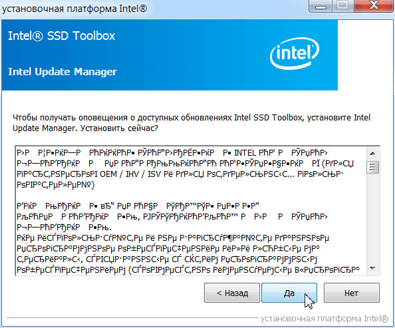The width and height of the screenshot is (395, 328).
Task: Click the window title 'установочная платформа Intel®'
Action: coord(74,9)
